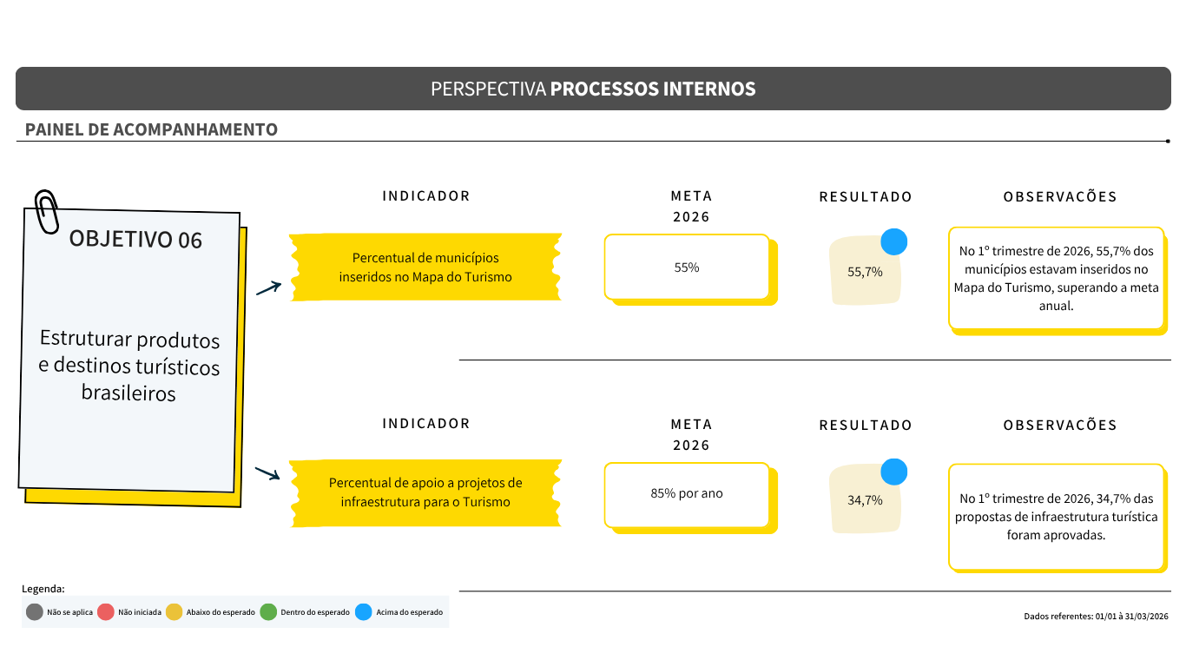This screenshot has width=1186, height=667.
Task: Click the '85% por ano' meta box
Action: coord(687,493)
